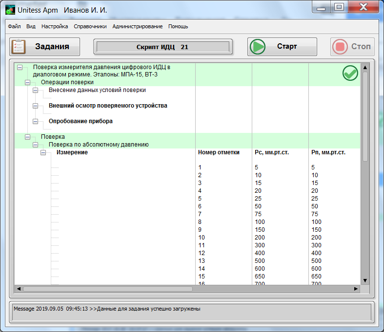The height and width of the screenshot is (332, 384).
Task: Collapse the Опробование прибора node
Action: (x=35, y=121)
